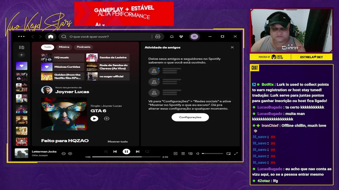Toggle the Now Playing view icon
The height and width of the screenshot is (190, 339).
175,154
